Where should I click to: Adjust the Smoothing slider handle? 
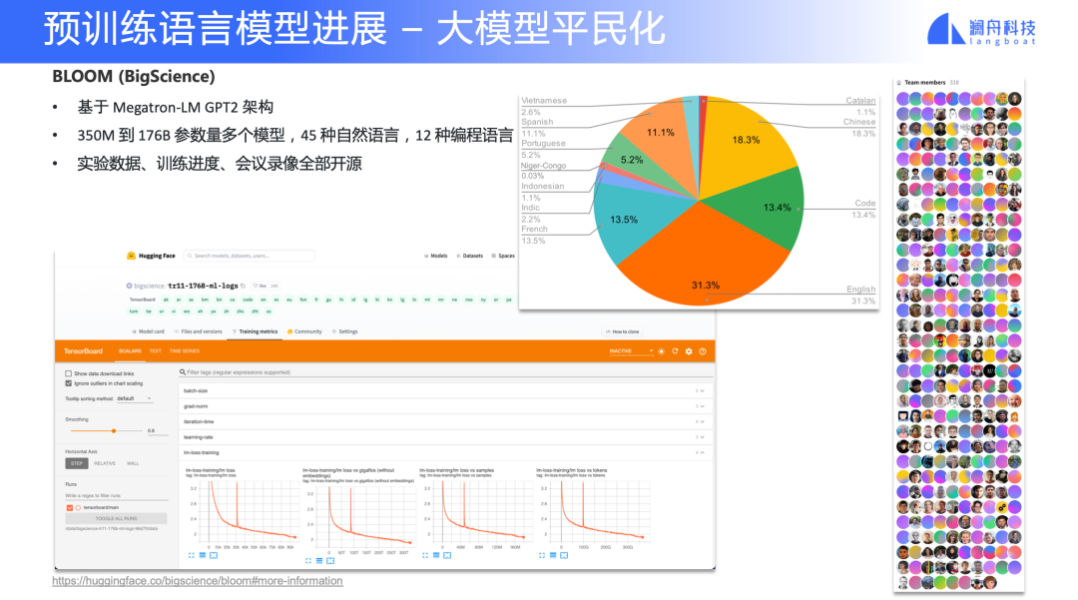pos(114,431)
